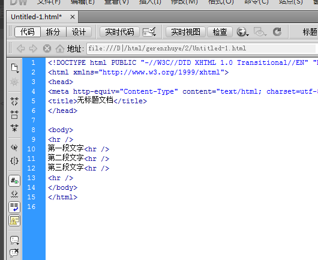Open the 格式(O) menu
This screenshot has height=260, width=318.
[221, 2]
